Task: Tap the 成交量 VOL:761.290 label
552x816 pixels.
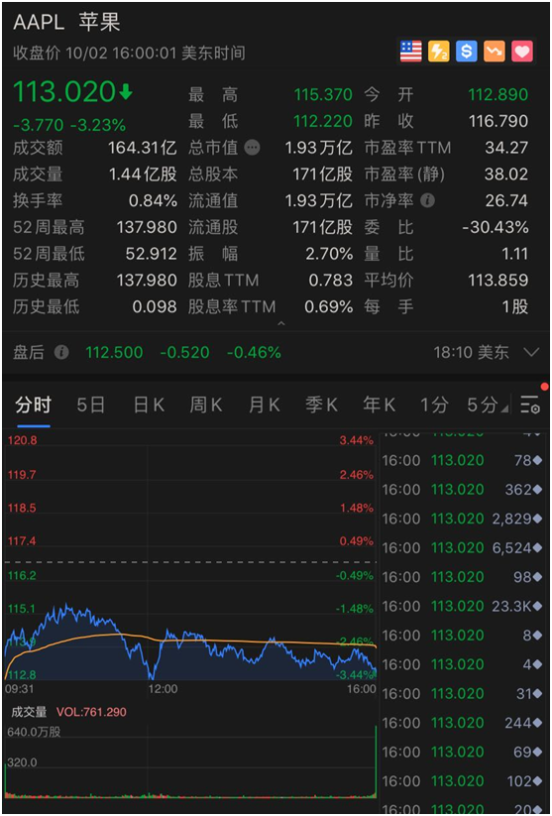Action: tap(68, 712)
